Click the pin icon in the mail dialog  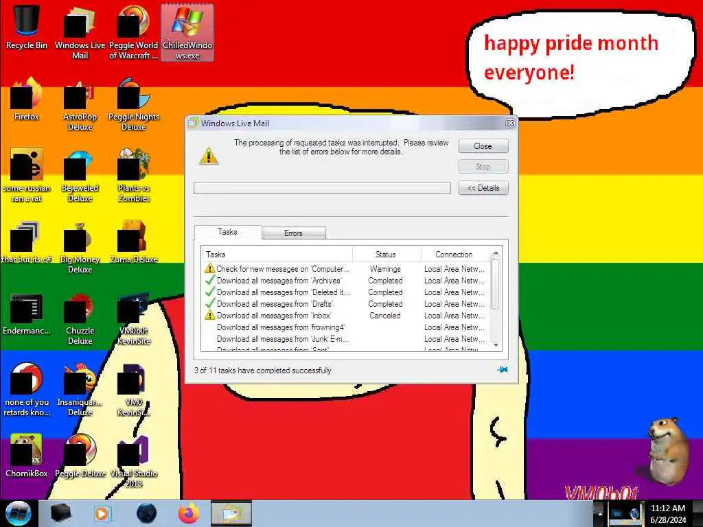tap(502, 370)
